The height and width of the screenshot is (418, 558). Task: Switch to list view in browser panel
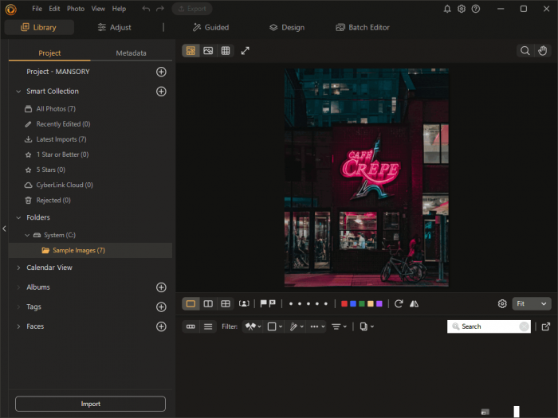pyautogui.click(x=208, y=326)
